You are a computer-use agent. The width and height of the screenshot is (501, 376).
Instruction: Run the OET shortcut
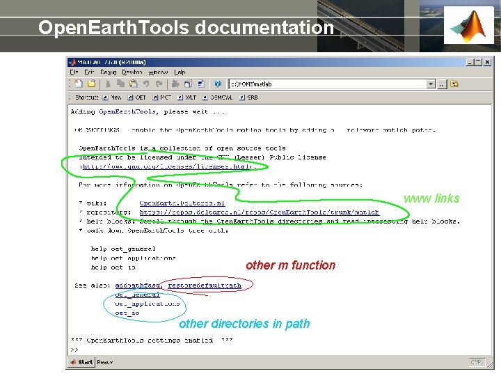click(x=137, y=97)
